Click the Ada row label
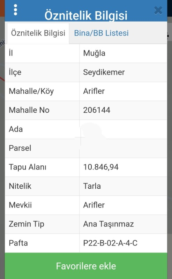The image size is (172, 279). tap(16, 129)
